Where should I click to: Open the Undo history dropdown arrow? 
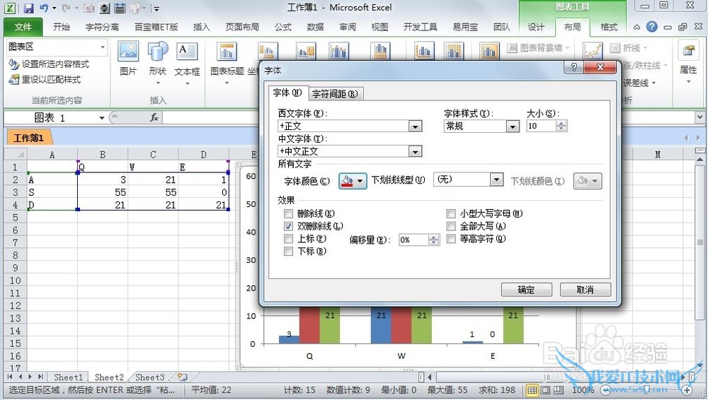55,8
